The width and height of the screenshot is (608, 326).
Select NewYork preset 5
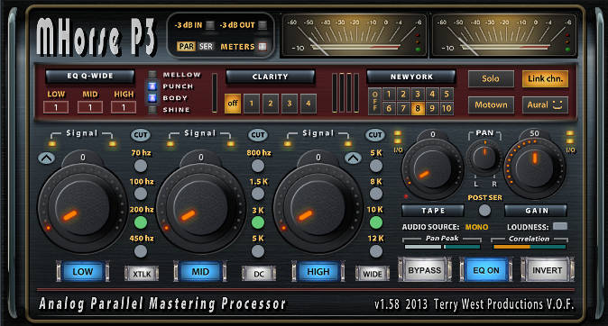click(x=447, y=94)
